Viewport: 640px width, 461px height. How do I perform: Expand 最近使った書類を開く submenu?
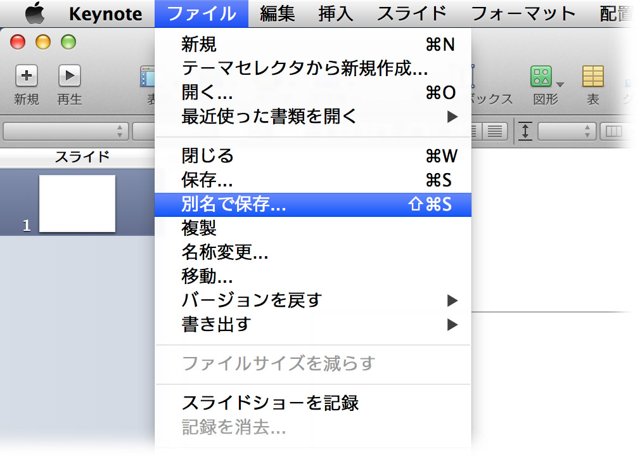313,117
